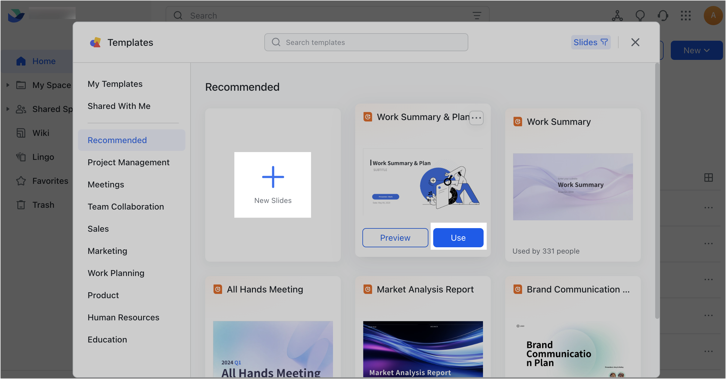Select the Human Resources category
The image size is (726, 379).
[123, 317]
